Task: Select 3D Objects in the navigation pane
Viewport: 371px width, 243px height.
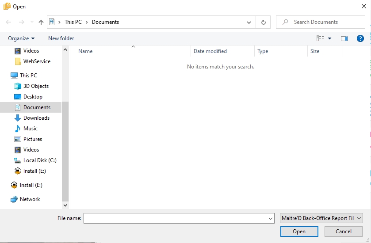Action: tap(36, 86)
